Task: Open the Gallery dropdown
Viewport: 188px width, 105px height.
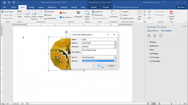Action: click(115, 43)
